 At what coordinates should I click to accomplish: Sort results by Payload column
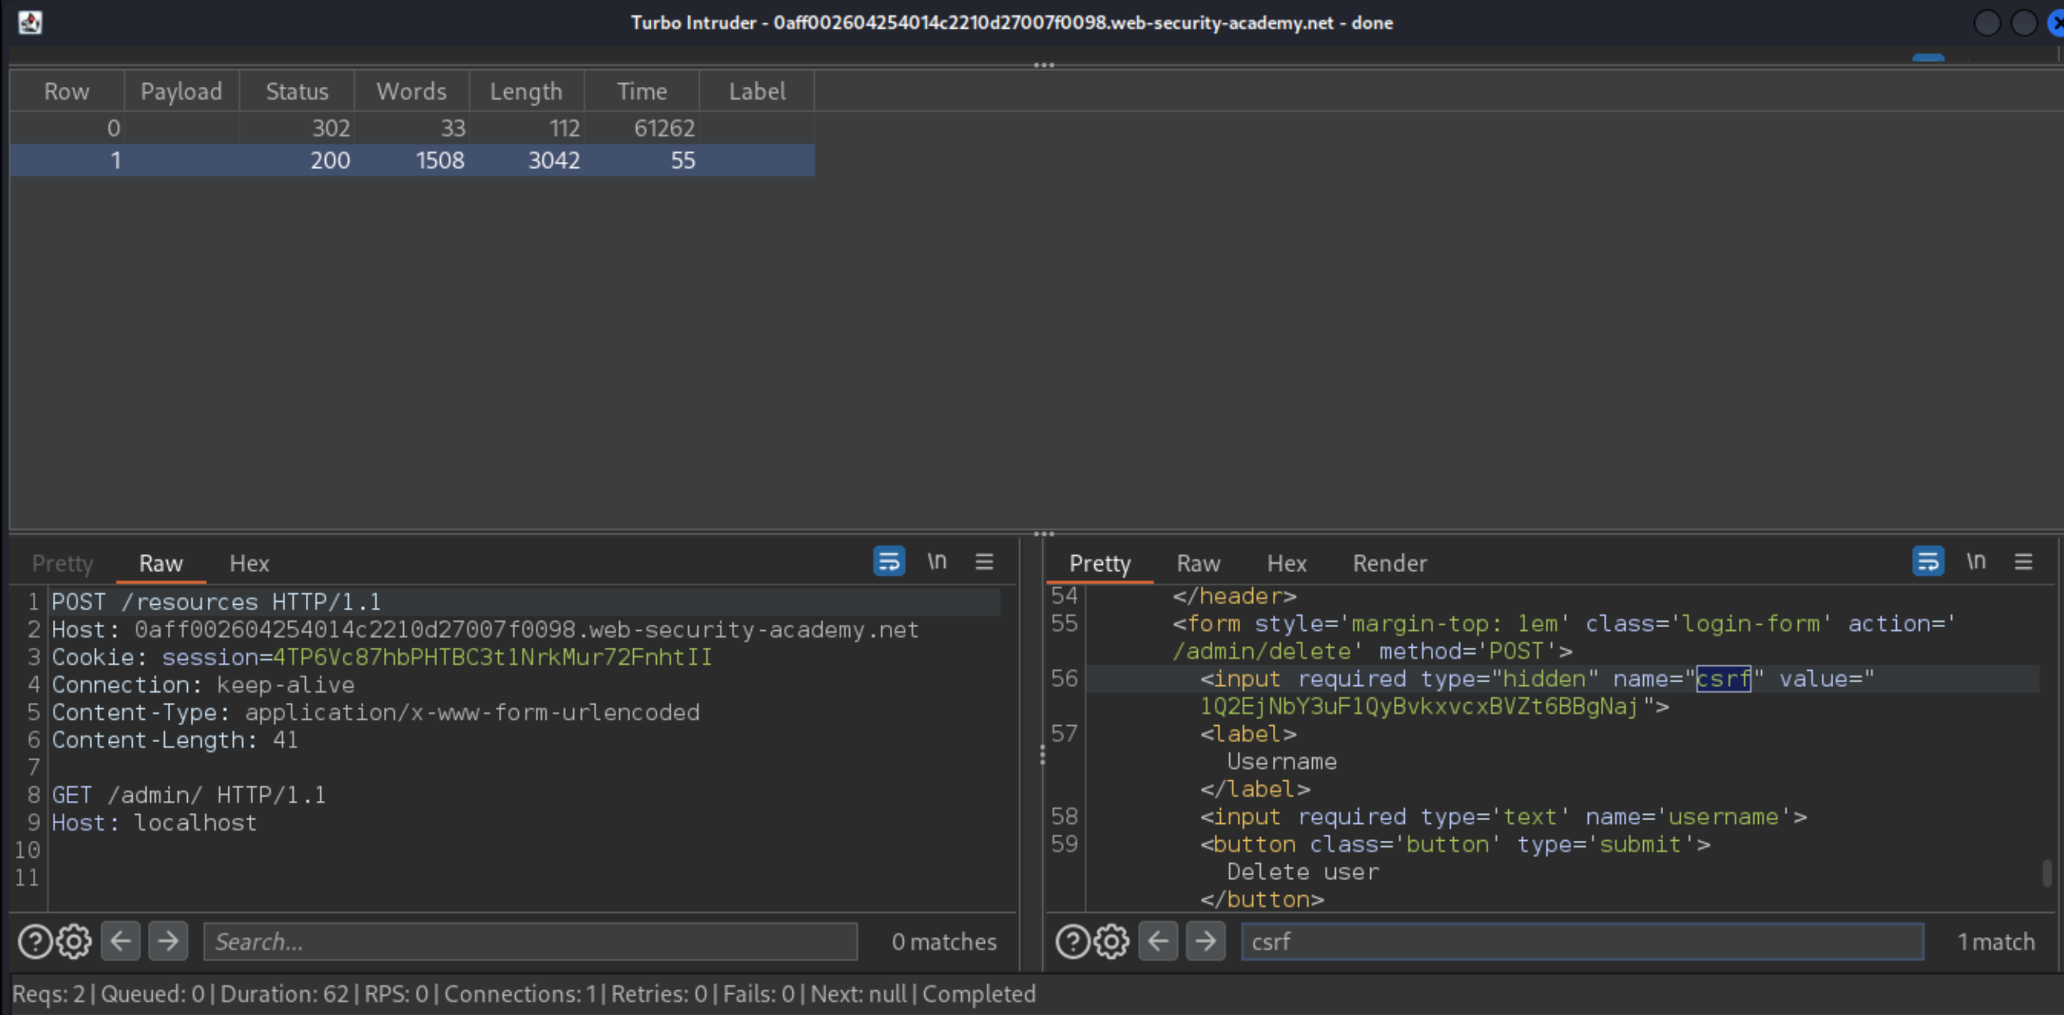click(x=181, y=92)
